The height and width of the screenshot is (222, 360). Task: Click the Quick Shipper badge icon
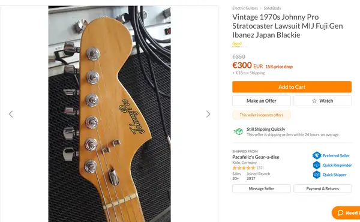pyautogui.click(x=317, y=175)
